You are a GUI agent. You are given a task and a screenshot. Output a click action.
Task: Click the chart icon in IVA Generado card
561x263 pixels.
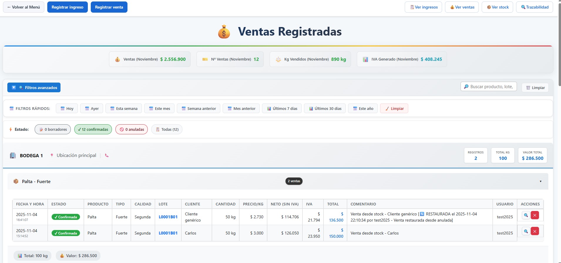click(x=365, y=59)
